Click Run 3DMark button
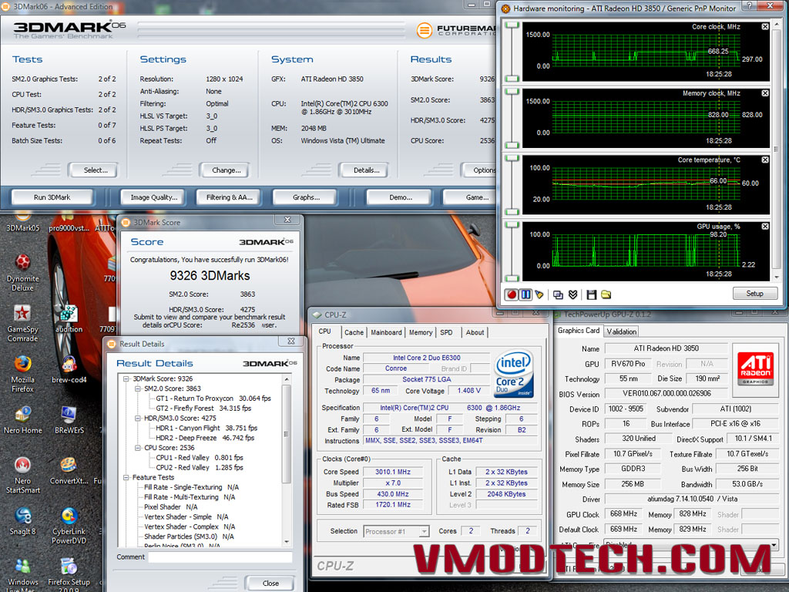Screen dimensions: 789x592 52,197
